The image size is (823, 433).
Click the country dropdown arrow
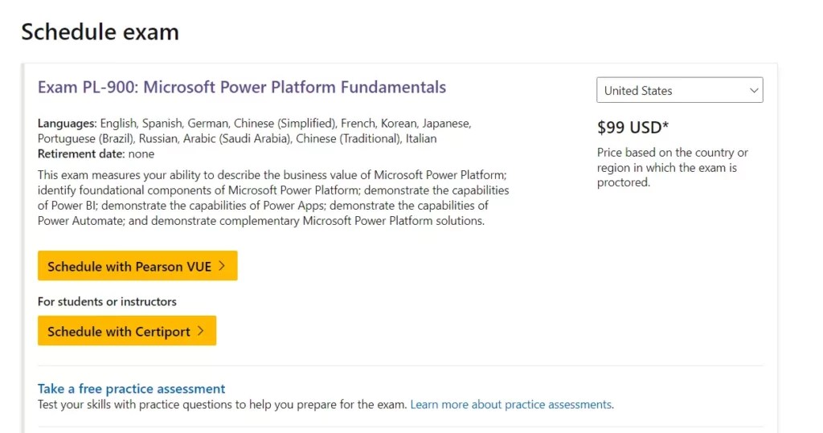click(754, 91)
